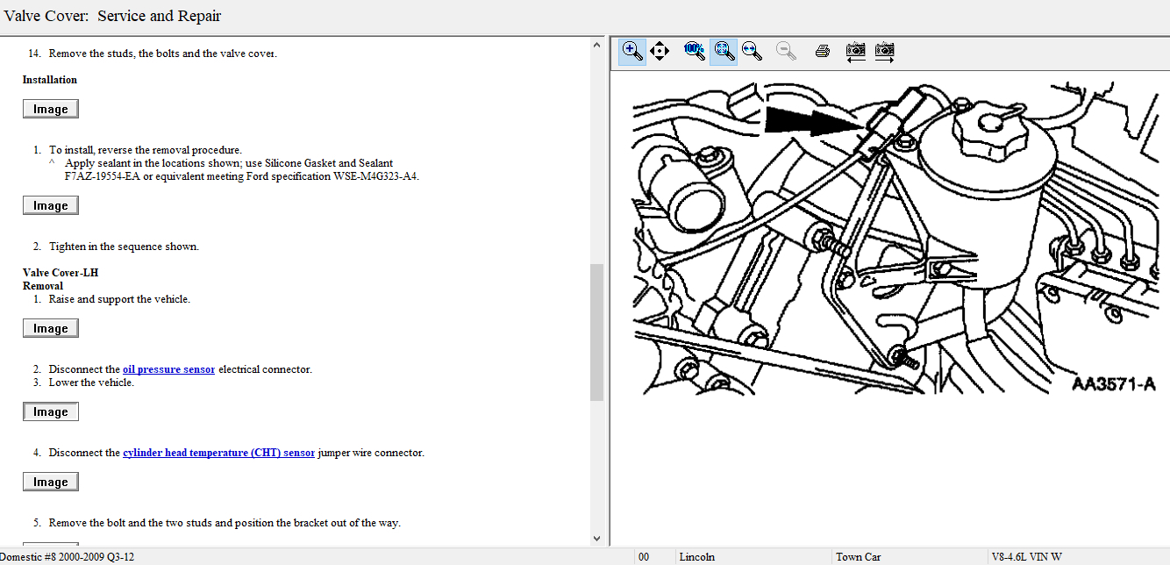
Task: Open Image button below sealant instructions
Action: pos(51,205)
